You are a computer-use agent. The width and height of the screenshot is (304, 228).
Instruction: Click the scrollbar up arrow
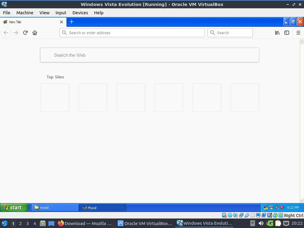coord(301,42)
